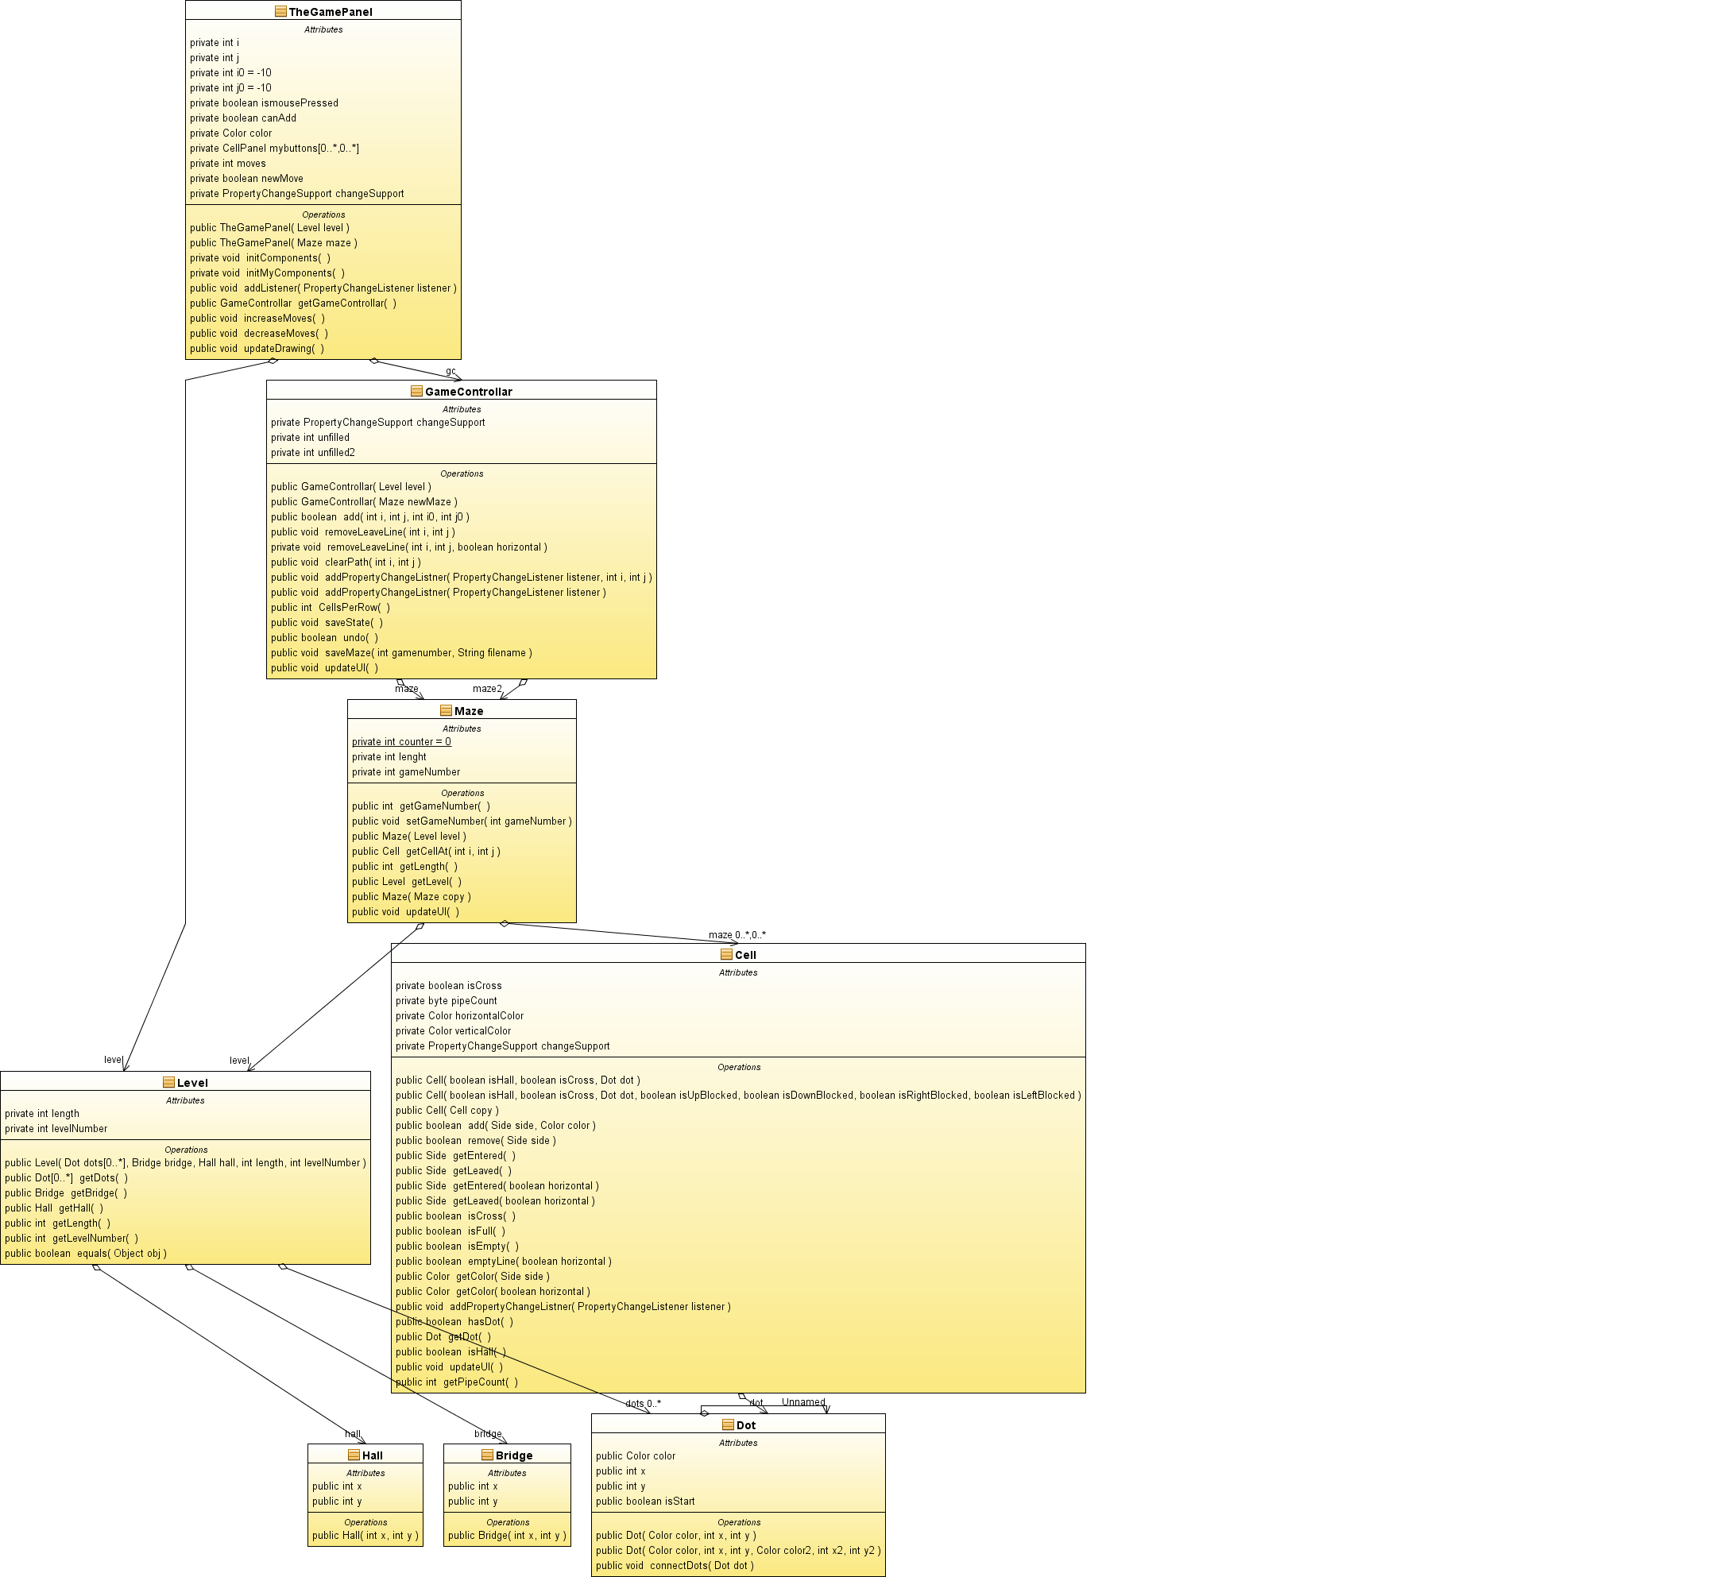Click GameControllar attribute 'private int unfilled2'
This screenshot has height=1577, width=1717.
[x=312, y=453]
